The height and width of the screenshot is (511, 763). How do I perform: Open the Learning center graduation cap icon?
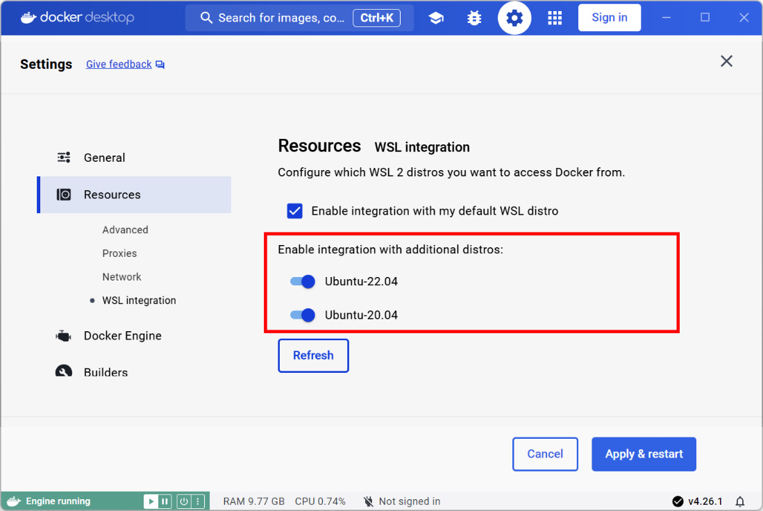(x=435, y=18)
